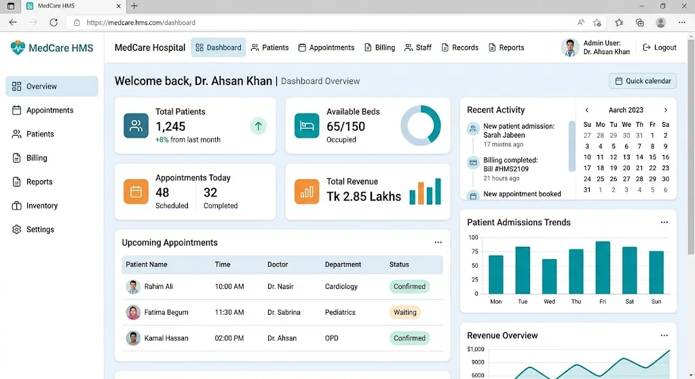Click Rahim Ali's avatar photo
Screen dimensions: 695x379
pos(133,287)
